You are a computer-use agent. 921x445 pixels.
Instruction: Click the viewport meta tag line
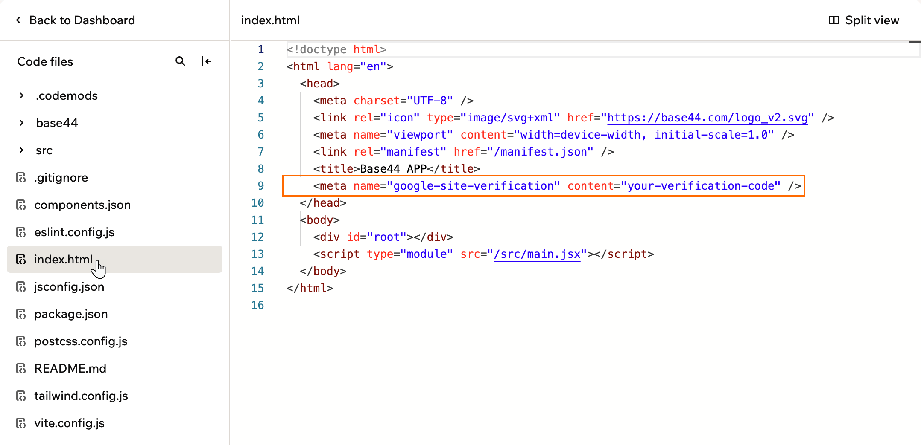coord(553,135)
